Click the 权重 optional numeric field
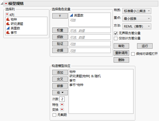Image resolution: width=159 pixels, height=121 pixels. tap(90, 30)
